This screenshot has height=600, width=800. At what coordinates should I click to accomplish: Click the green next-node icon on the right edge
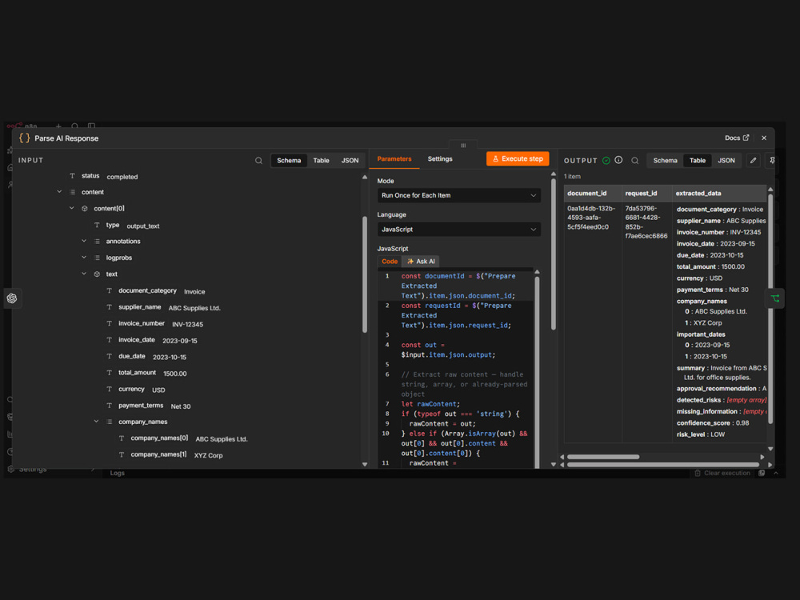[775, 298]
